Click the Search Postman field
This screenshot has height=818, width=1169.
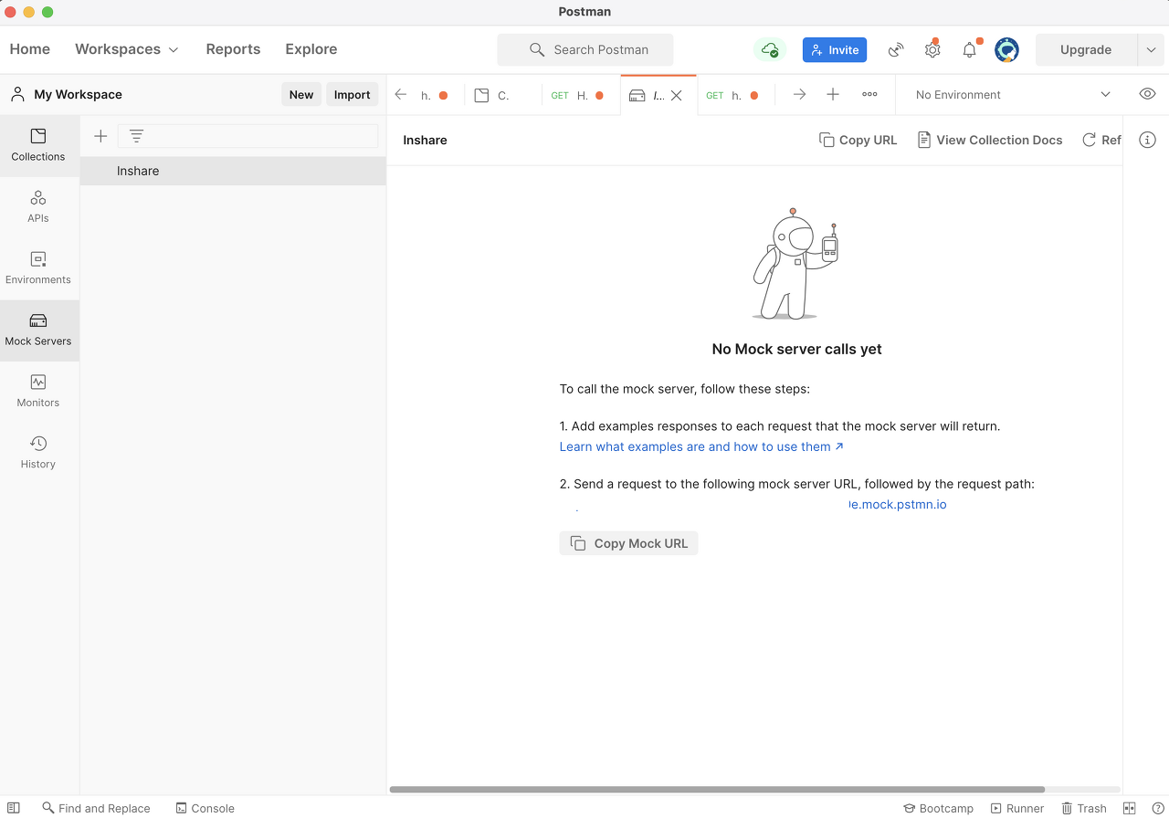[585, 49]
